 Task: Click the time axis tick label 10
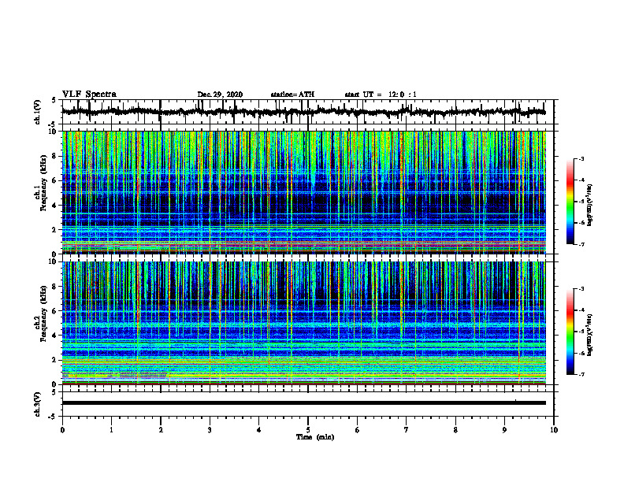554,430
